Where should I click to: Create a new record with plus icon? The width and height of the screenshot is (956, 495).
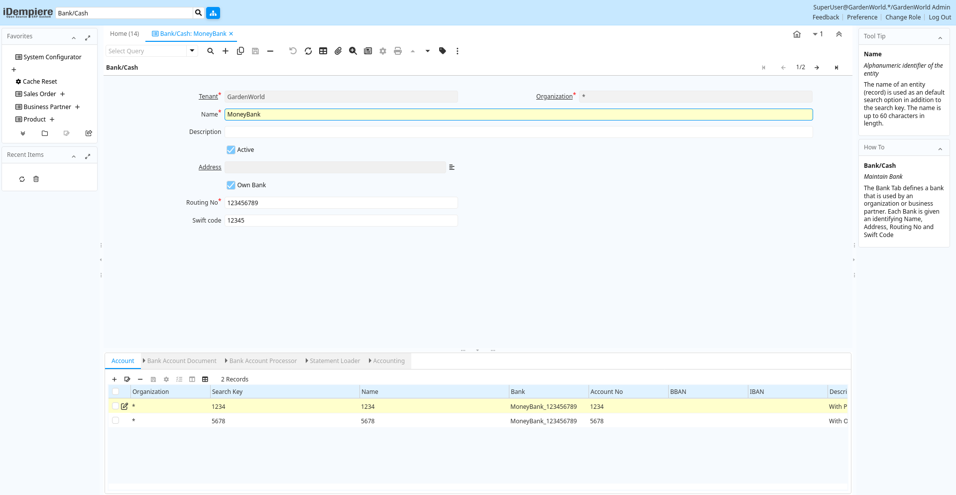226,51
